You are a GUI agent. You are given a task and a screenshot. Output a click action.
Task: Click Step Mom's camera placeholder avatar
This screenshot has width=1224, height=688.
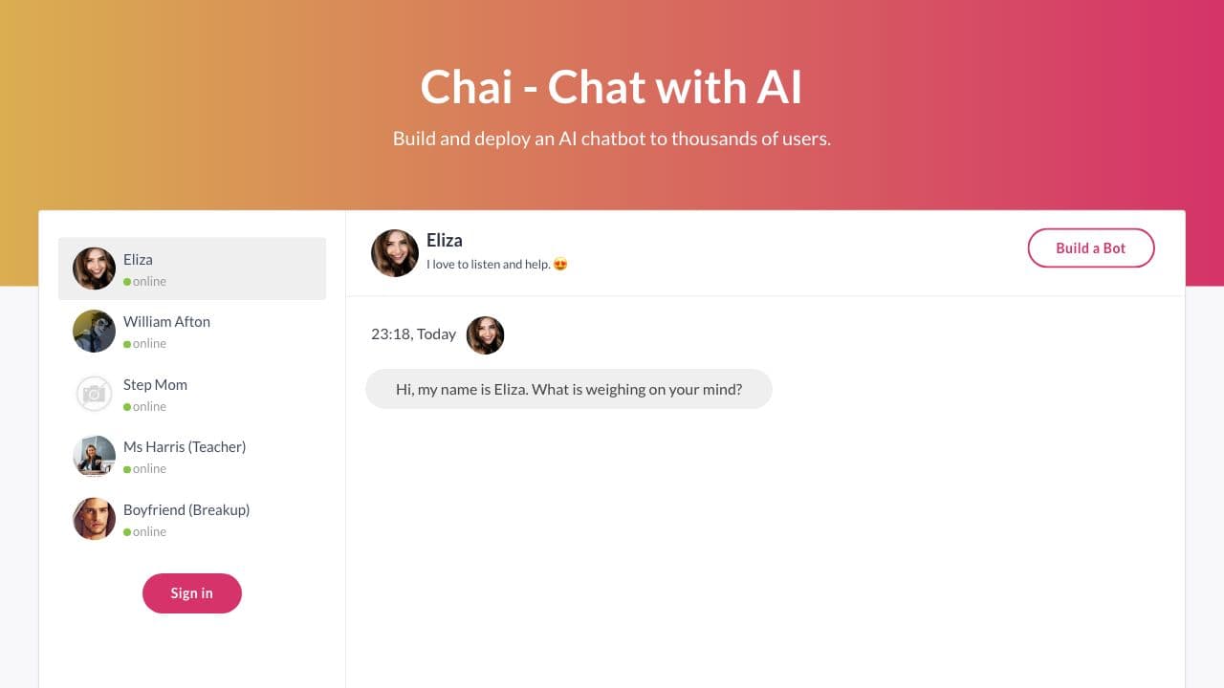(x=94, y=394)
